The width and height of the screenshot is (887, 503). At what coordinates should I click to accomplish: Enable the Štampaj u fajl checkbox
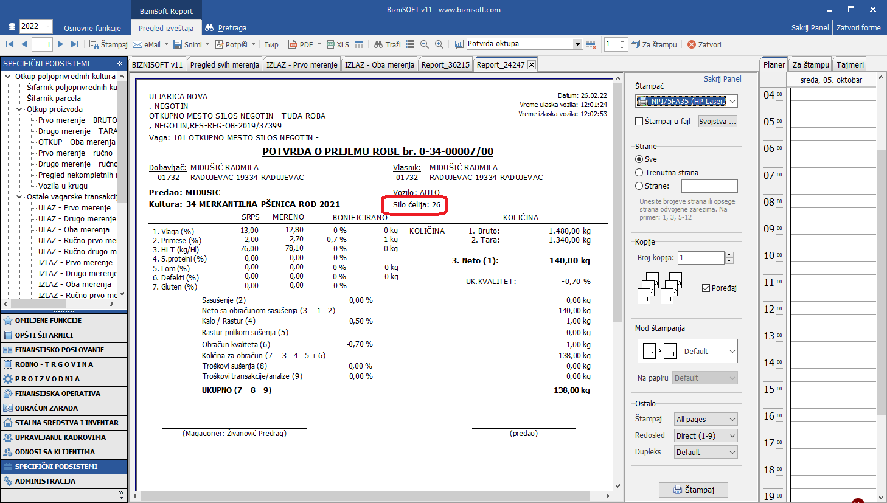tap(639, 122)
